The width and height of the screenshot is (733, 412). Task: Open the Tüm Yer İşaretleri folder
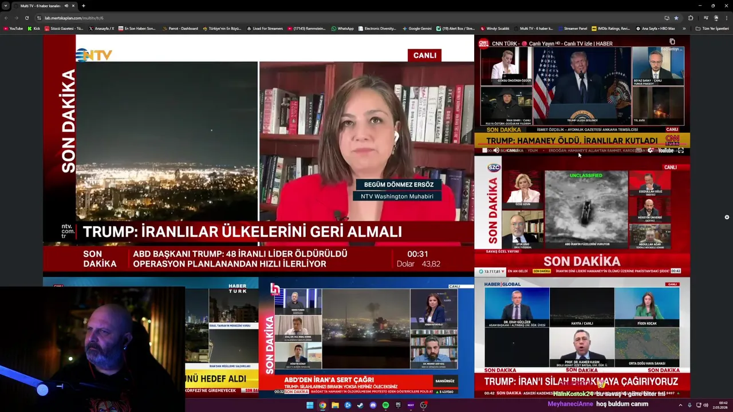(x=712, y=28)
